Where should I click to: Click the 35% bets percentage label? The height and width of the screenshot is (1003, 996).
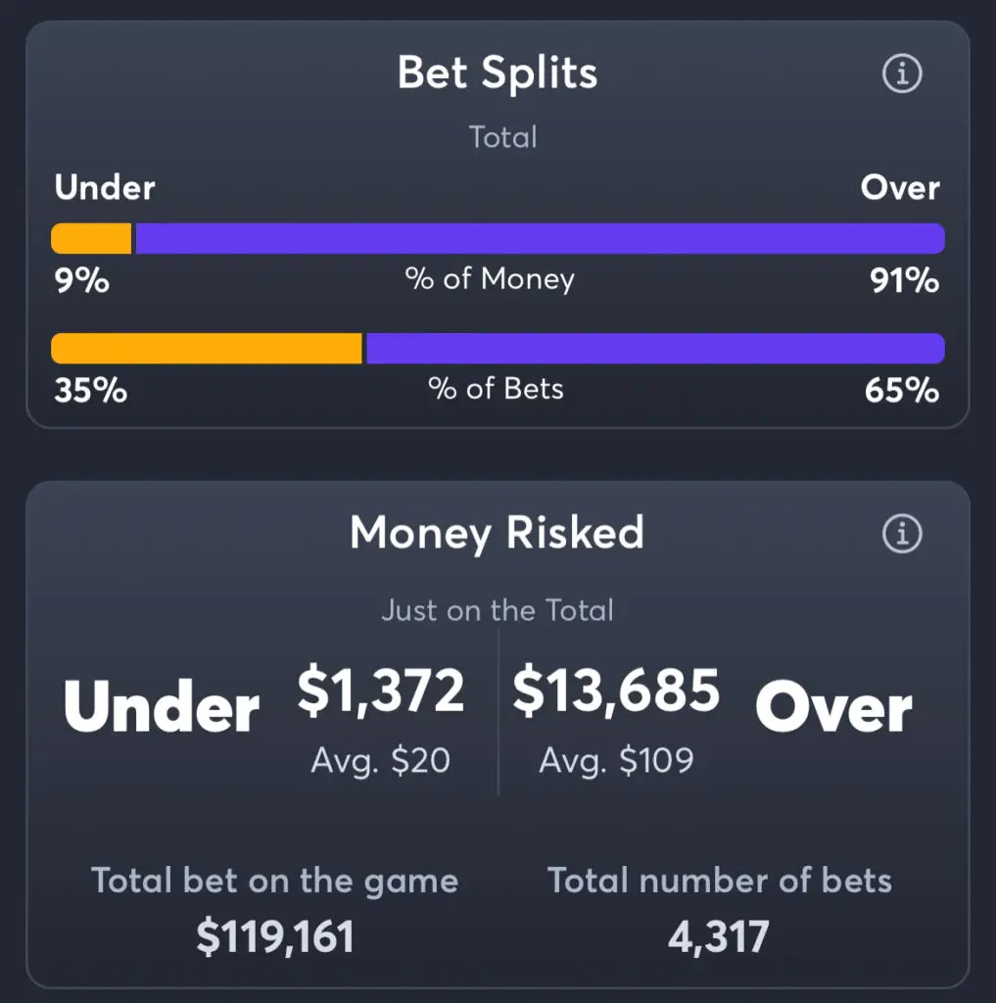click(x=91, y=390)
